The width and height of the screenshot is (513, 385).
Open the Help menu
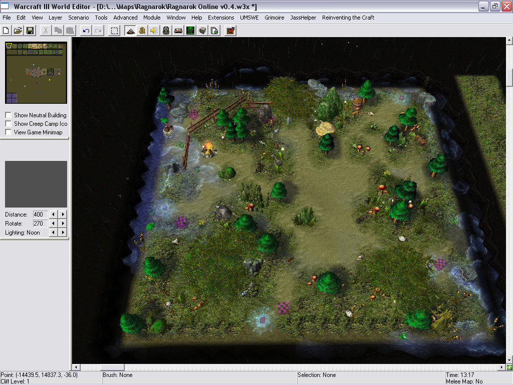coord(196,18)
